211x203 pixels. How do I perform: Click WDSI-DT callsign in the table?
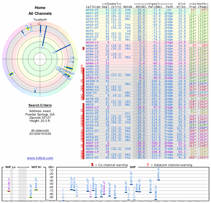click(x=92, y=158)
